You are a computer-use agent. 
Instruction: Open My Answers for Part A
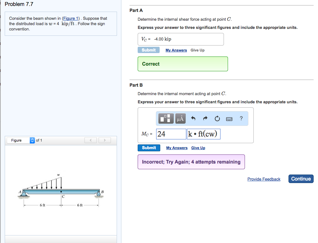point(176,50)
